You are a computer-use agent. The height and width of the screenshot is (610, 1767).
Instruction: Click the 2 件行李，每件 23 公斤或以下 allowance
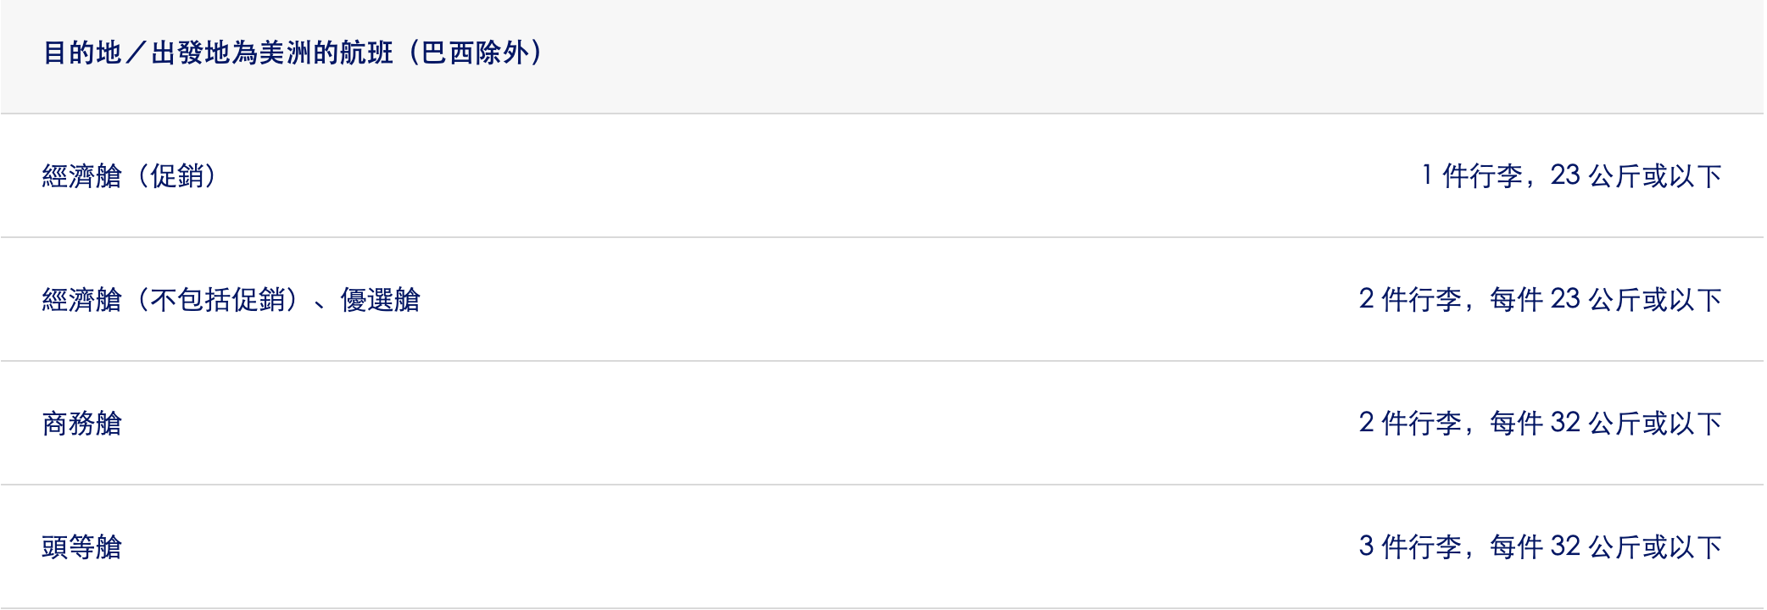[1540, 300]
